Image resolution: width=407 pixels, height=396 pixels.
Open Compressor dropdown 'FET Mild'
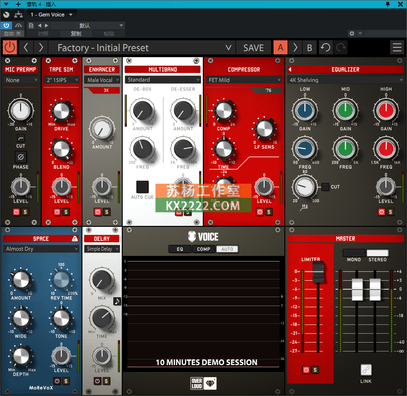(x=244, y=80)
